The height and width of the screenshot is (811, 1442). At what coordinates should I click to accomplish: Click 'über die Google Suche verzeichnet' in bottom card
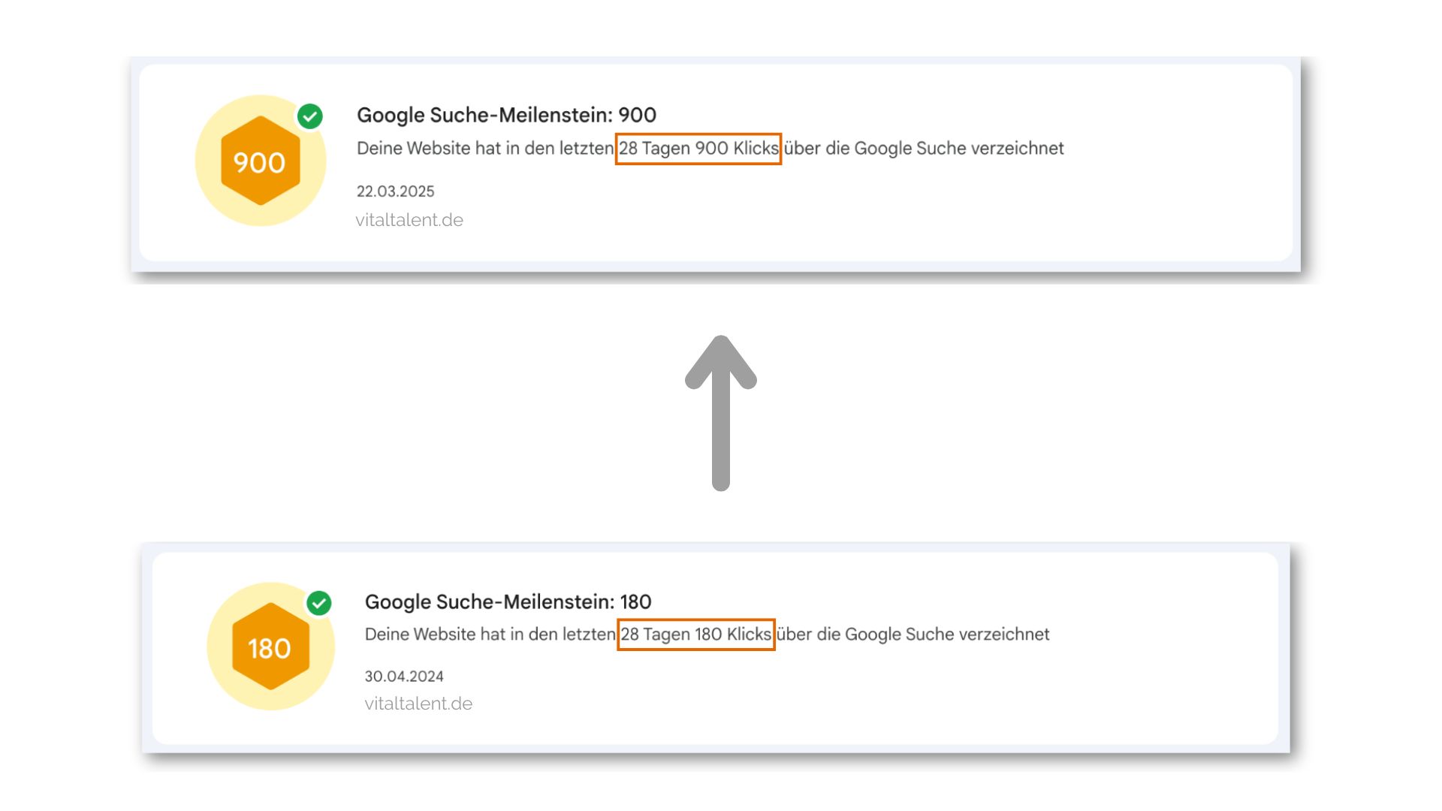click(x=913, y=635)
